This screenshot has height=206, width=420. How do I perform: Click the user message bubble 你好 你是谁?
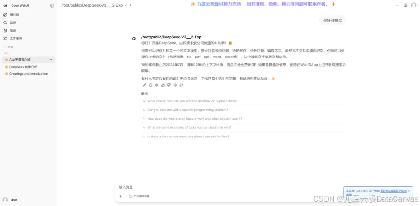point(332,20)
